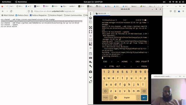186x105 pixels.
Task: Duplicate the current Remmina connection
Action: coord(90,22)
